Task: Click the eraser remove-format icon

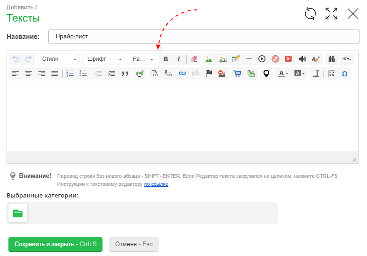Action: pos(195,59)
